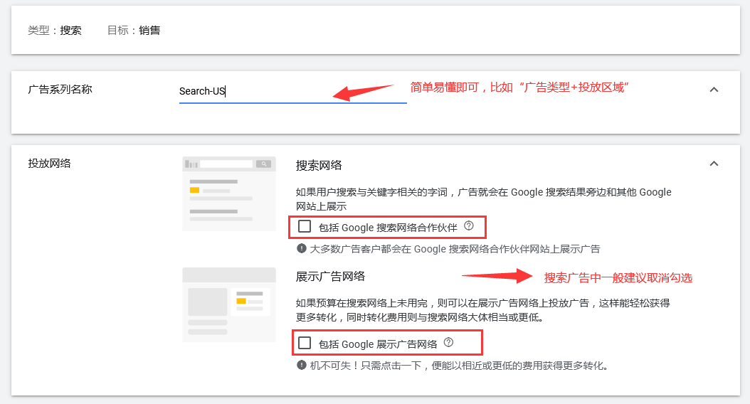Screen dimensions: 750x404
Task: Click the campaign name field containing Search-US
Action: (292, 91)
